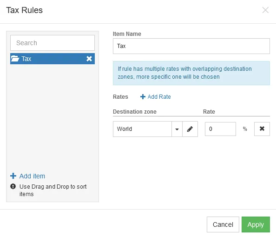
Task: Click the percent sign next to rate
Action: (245, 129)
